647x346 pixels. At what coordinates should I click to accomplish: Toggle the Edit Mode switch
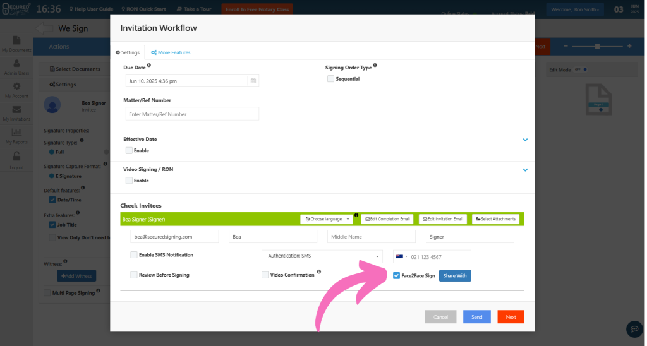581,69
